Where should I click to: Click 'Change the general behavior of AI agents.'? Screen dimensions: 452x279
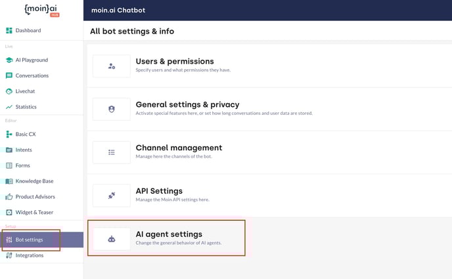point(179,243)
